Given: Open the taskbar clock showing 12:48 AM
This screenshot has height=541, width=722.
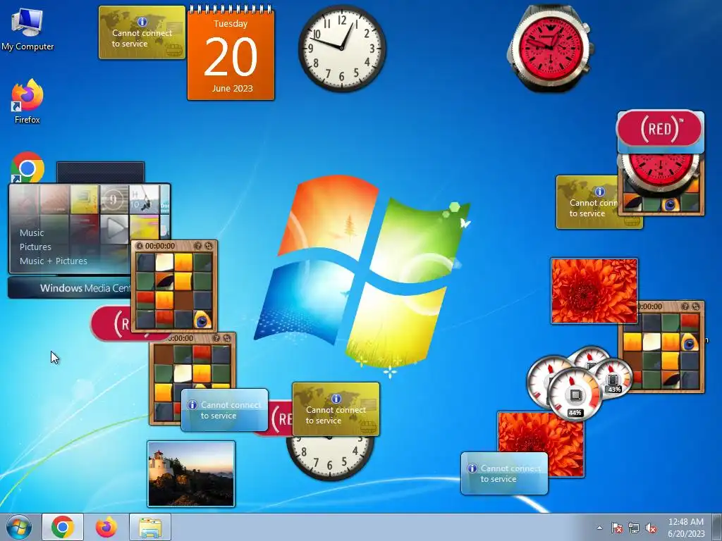Looking at the screenshot, I should point(686,528).
